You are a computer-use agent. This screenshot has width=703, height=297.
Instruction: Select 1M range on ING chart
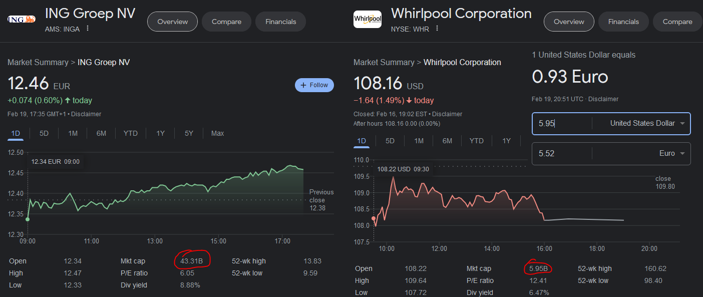[x=73, y=133]
